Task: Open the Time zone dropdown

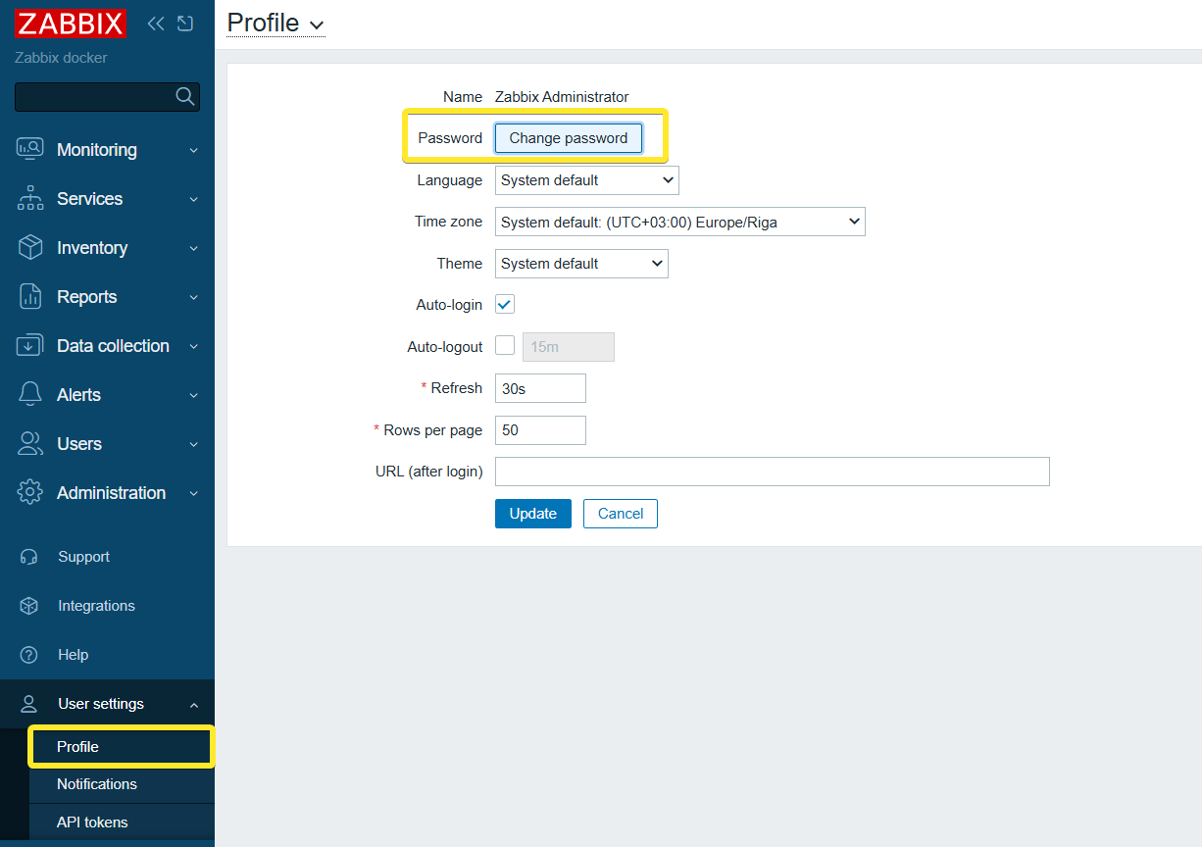Action: tap(679, 223)
